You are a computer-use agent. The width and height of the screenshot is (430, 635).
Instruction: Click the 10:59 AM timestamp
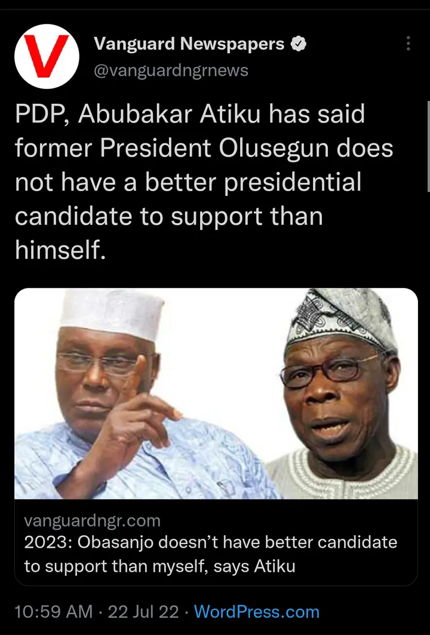click(x=54, y=612)
